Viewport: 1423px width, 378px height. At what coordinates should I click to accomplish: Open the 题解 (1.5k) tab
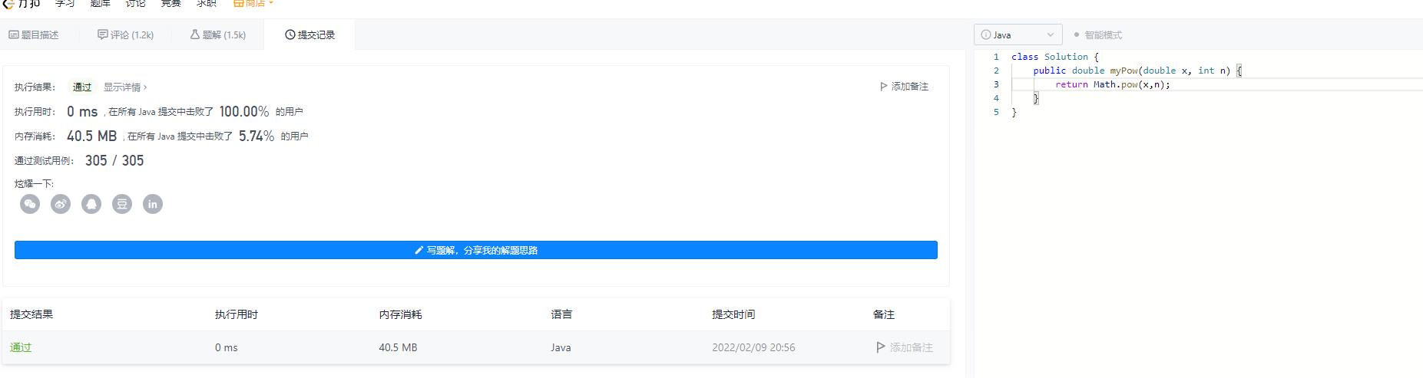pyautogui.click(x=218, y=35)
